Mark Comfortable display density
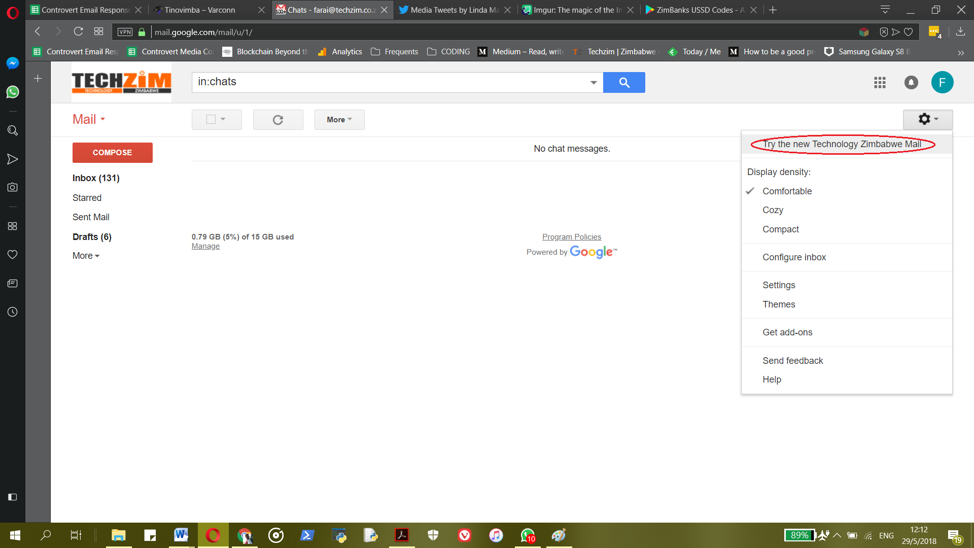This screenshot has height=548, width=974. click(787, 191)
